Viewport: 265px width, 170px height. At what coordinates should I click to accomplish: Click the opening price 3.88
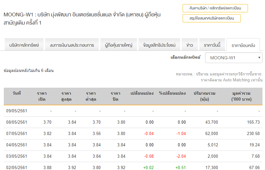coord(47,167)
